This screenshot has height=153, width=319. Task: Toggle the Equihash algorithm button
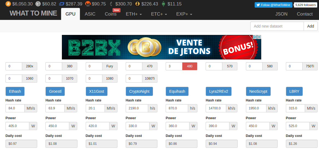pos(177,91)
